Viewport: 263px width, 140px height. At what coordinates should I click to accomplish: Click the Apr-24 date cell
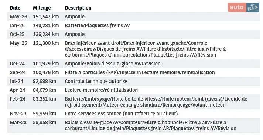(x=17, y=90)
